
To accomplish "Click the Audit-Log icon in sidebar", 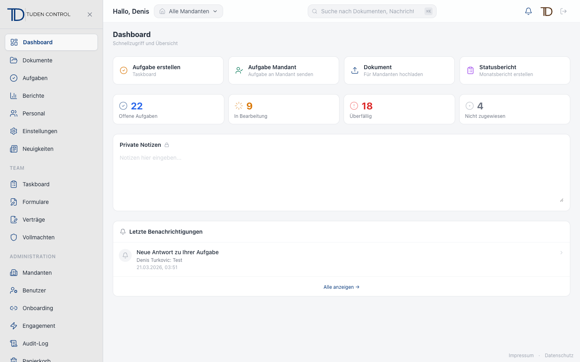I will tap(14, 343).
